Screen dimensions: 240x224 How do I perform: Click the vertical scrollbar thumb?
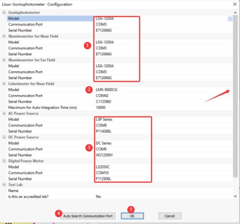click(x=235, y=96)
